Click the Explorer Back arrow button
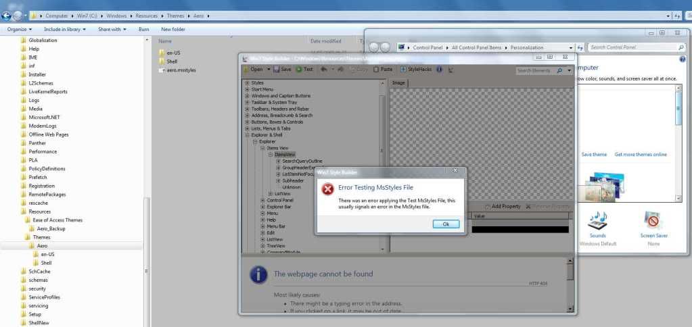The image size is (692, 327). coord(6,16)
